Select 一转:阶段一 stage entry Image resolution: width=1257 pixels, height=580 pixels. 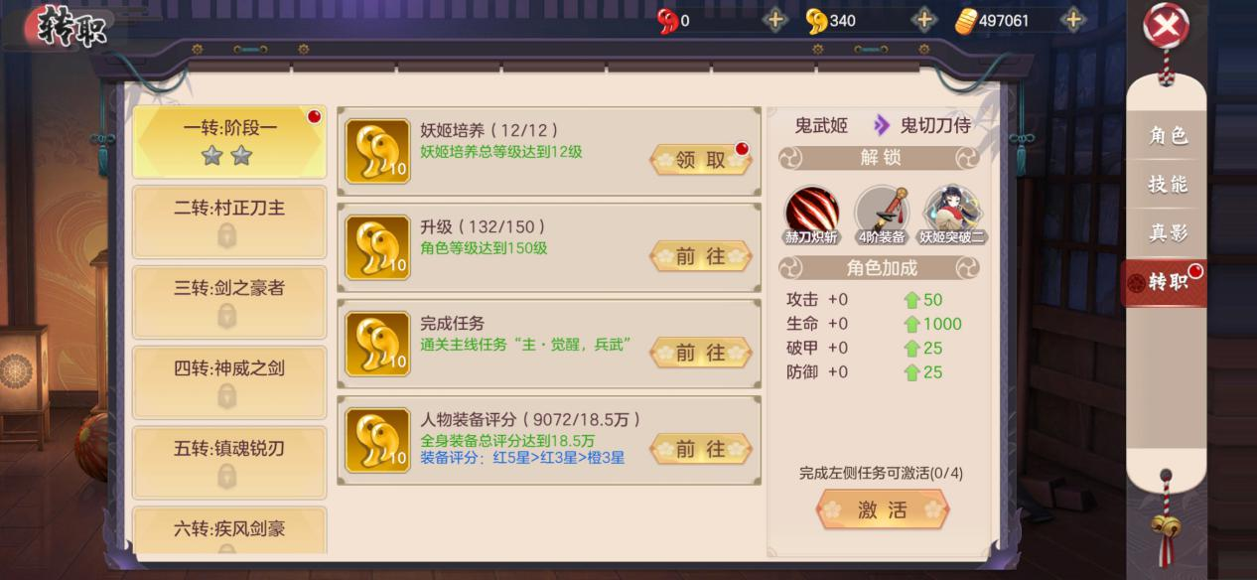click(x=229, y=141)
